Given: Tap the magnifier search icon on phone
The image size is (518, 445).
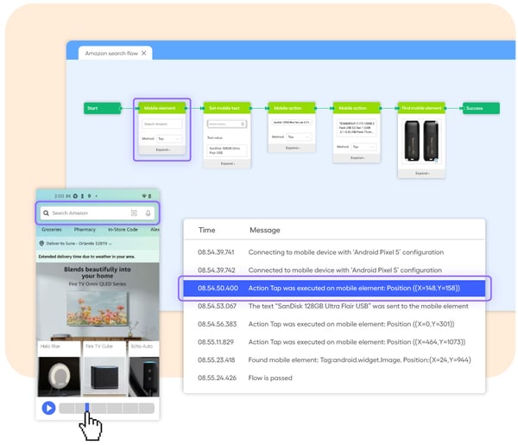Looking at the screenshot, I should click(x=47, y=213).
